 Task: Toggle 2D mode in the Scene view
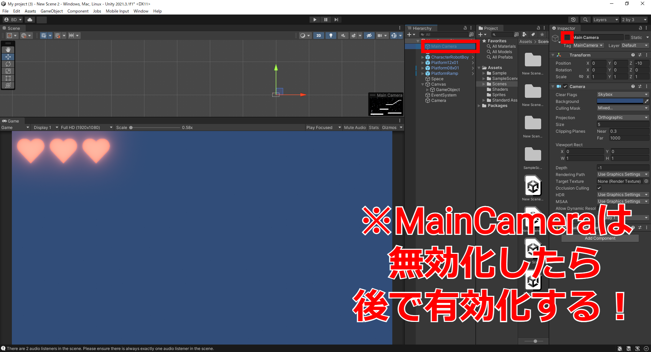318,35
